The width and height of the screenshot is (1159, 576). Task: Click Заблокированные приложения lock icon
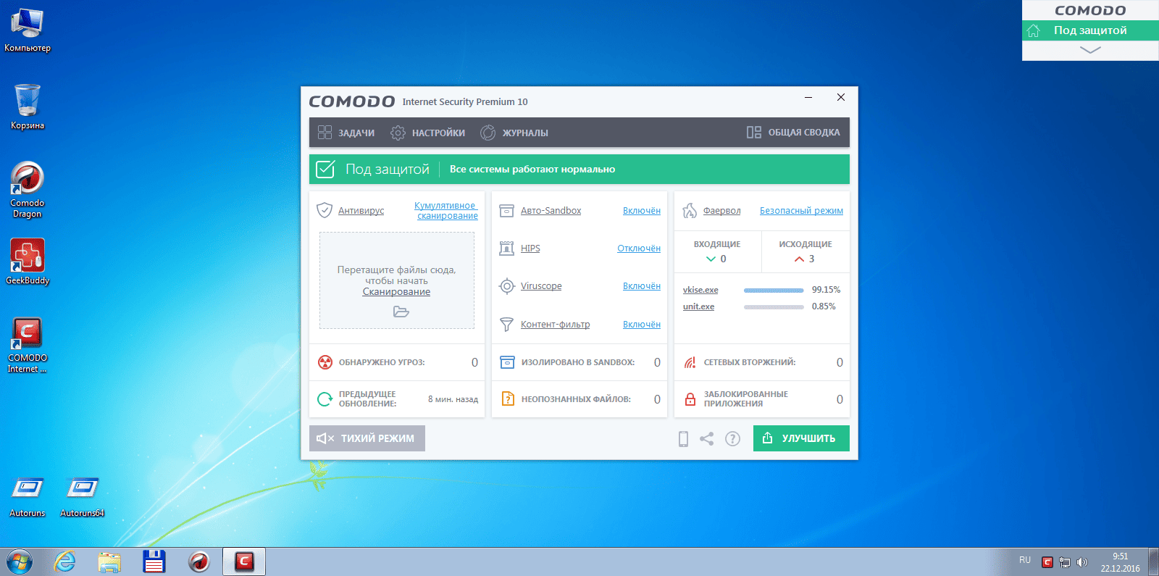pyautogui.click(x=690, y=399)
